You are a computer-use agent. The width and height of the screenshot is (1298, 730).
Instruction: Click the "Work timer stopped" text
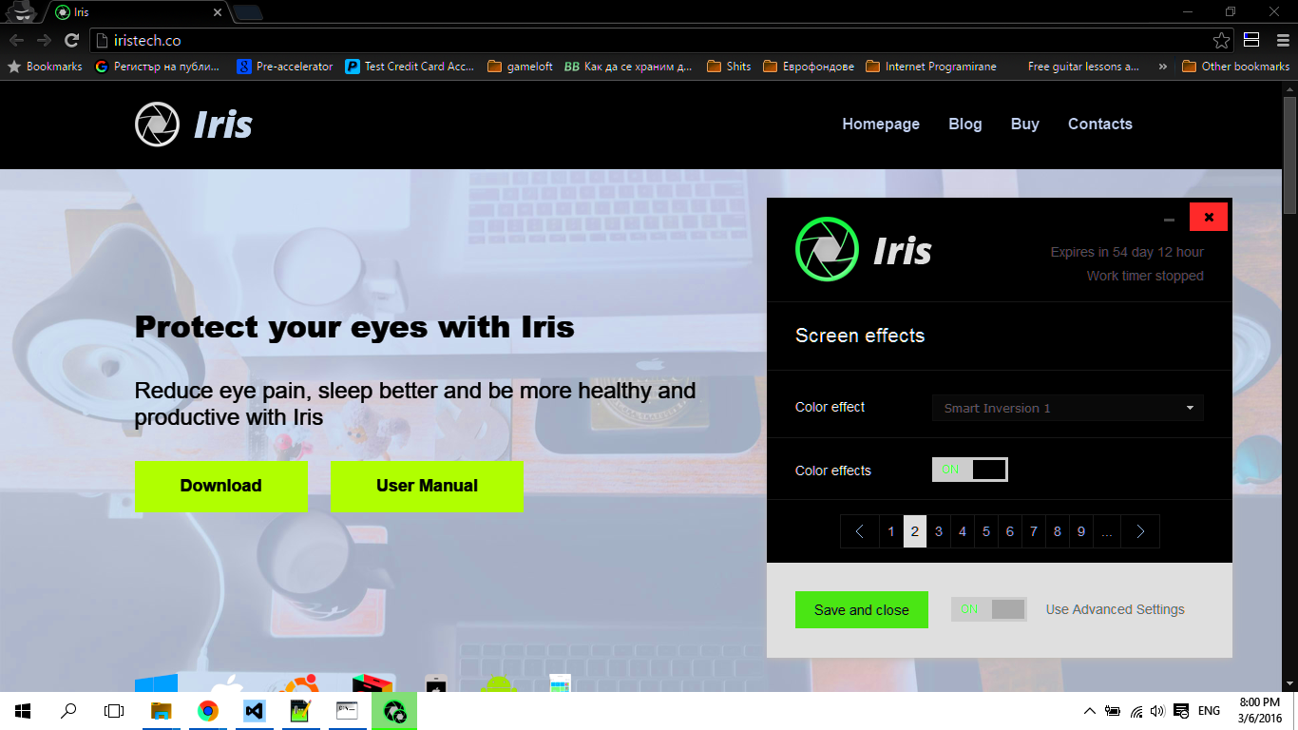click(x=1145, y=276)
